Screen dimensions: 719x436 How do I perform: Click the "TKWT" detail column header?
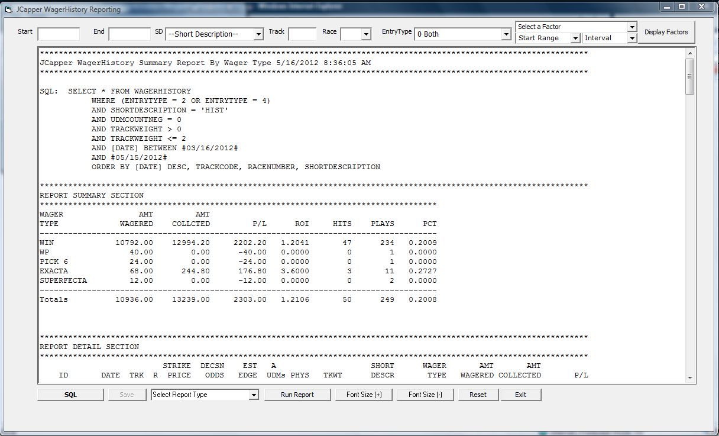click(333, 375)
